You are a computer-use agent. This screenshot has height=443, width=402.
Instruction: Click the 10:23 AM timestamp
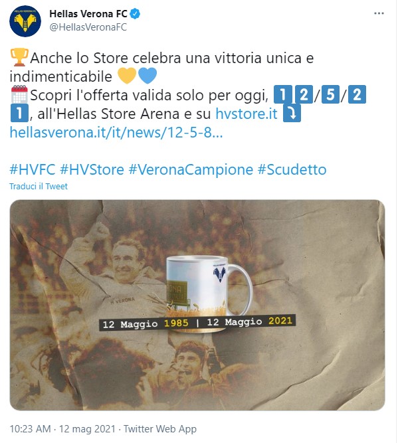point(31,429)
